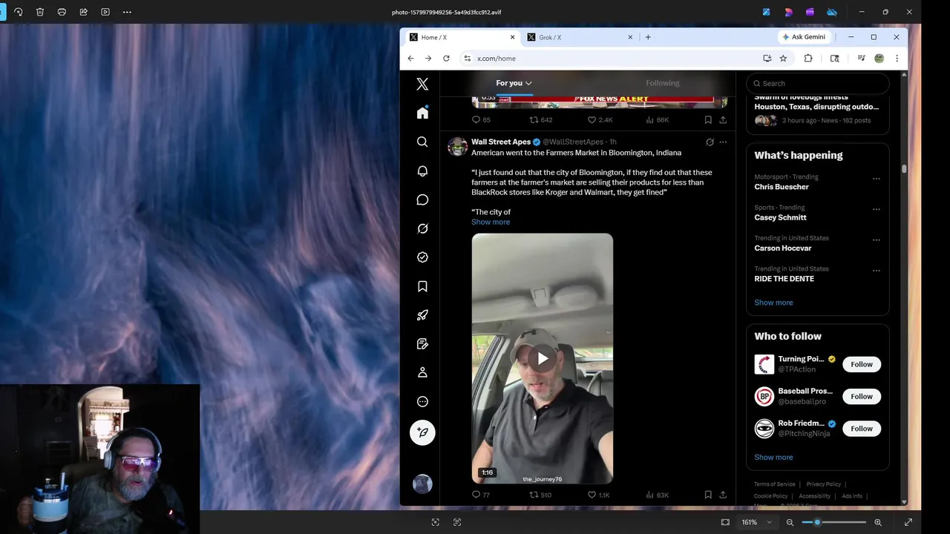
Task: Click the X logo in sidebar
Action: coord(422,85)
